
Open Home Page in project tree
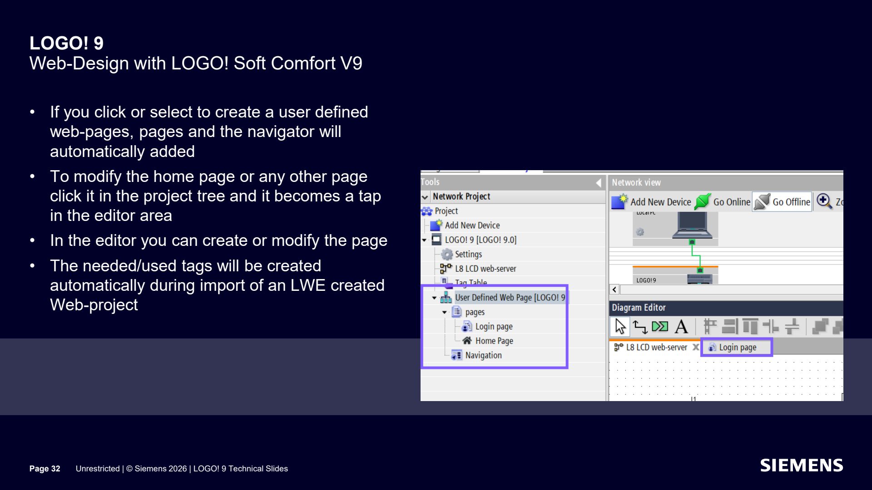(488, 341)
